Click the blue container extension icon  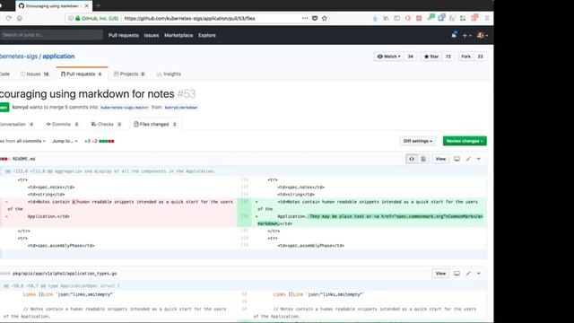pos(441,17)
